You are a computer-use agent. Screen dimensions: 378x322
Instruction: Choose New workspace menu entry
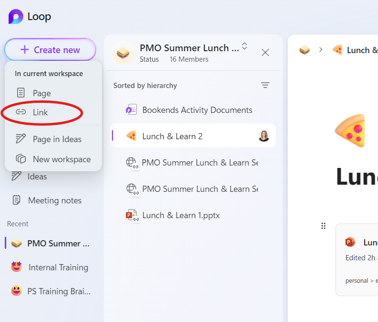53,159
